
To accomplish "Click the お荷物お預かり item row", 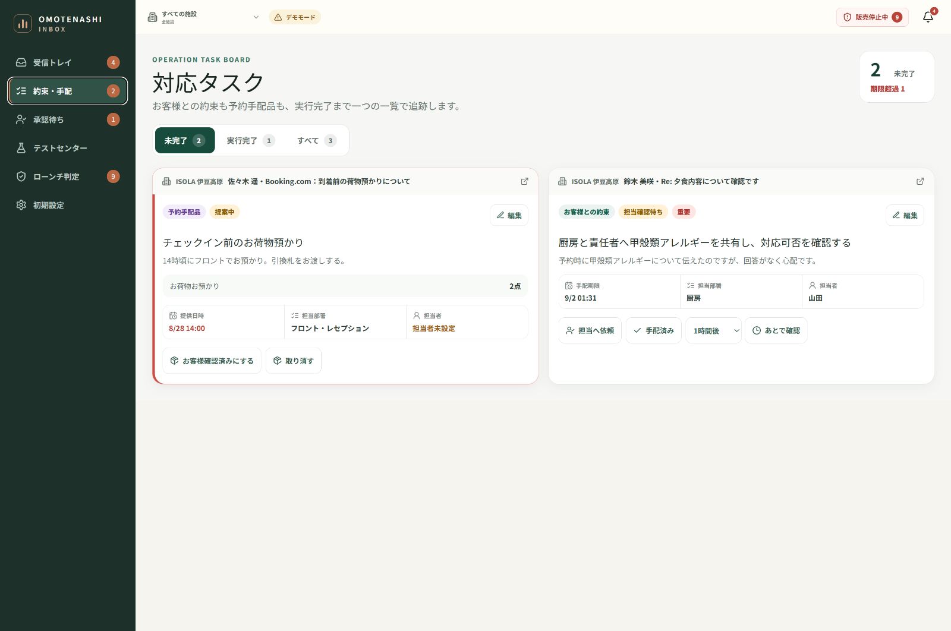I will [345, 286].
